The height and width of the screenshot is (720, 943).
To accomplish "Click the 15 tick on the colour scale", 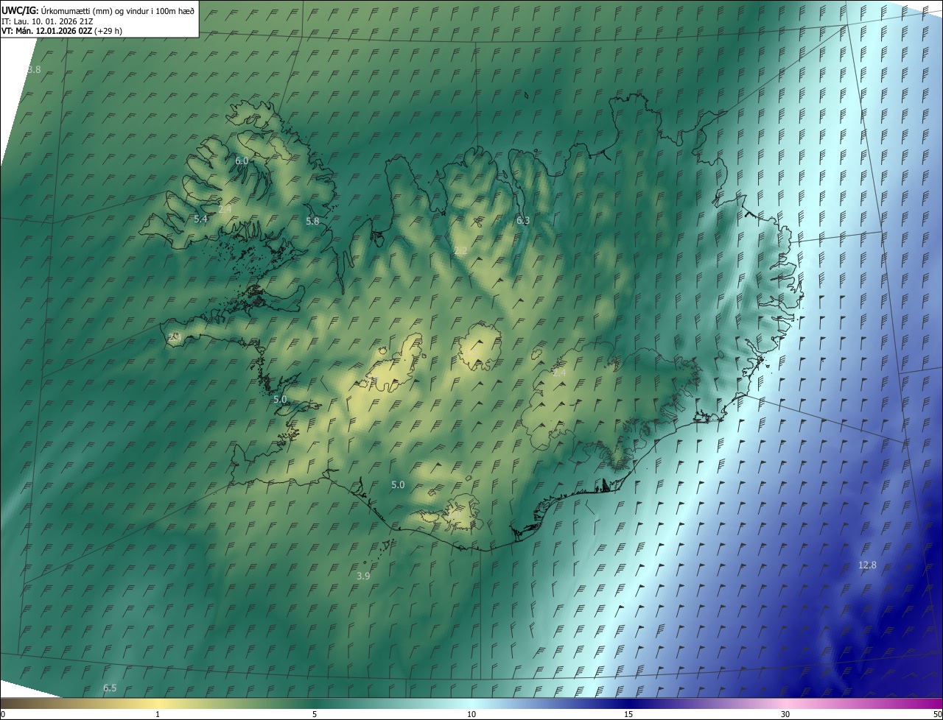I will [628, 714].
